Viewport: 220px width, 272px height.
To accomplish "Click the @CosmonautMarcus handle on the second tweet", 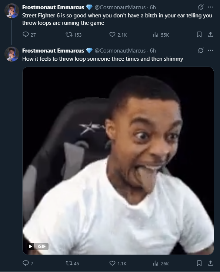I will (120, 51).
